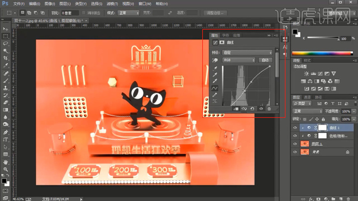358x201 pixels.
Task: Open the RGB channel dropdown
Action: (x=239, y=60)
